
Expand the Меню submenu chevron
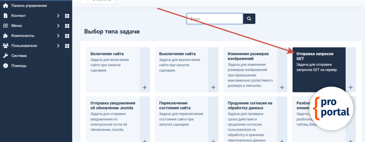[x=58, y=26]
